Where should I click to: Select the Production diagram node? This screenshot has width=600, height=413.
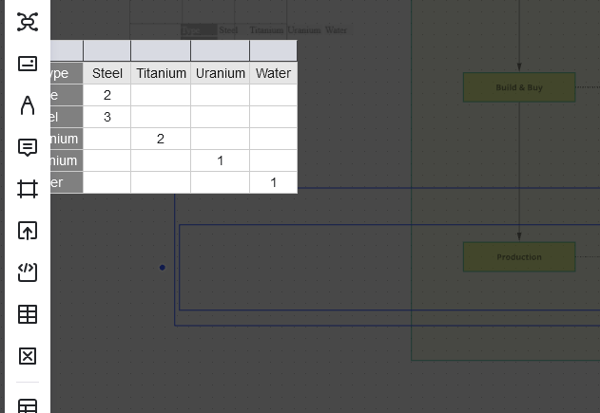click(519, 257)
